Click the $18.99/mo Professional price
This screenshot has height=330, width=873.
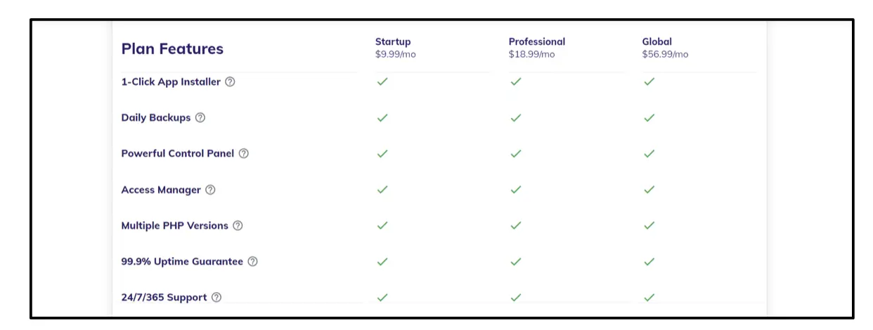tap(532, 55)
